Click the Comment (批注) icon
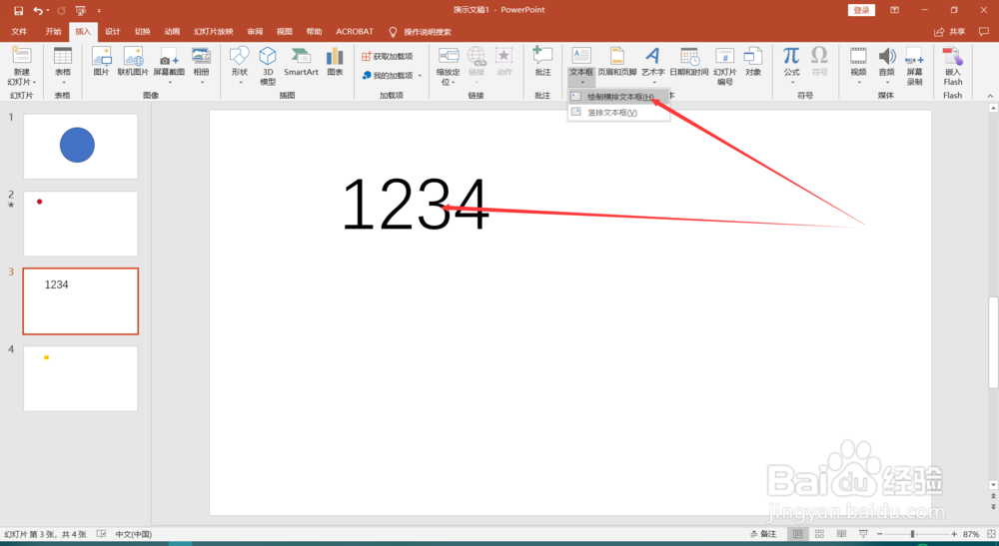The image size is (999, 546). (542, 56)
